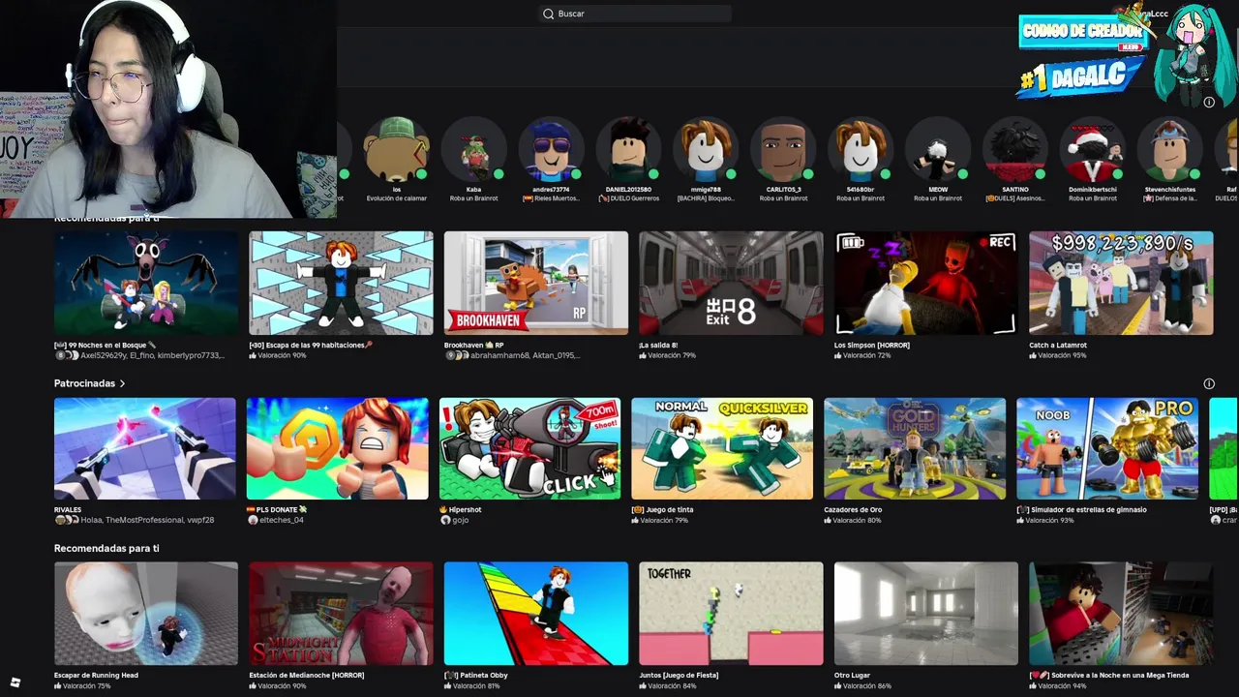Open Catch a Latamrot game thumbnail
Image resolution: width=1239 pixels, height=697 pixels.
click(1121, 283)
